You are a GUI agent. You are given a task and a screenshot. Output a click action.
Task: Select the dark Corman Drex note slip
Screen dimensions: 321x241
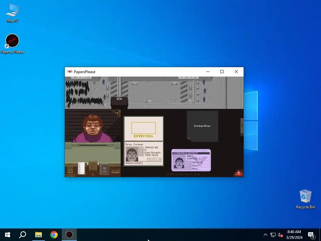[202, 126]
